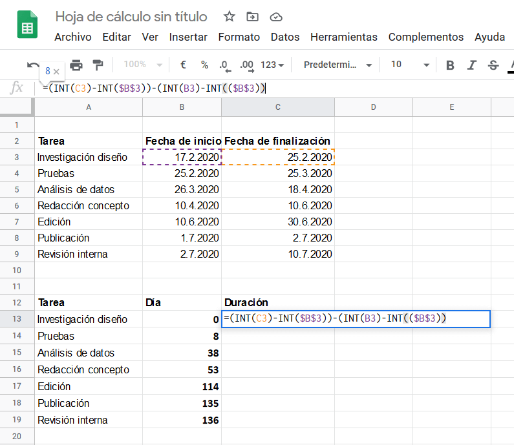Image resolution: width=514 pixels, height=445 pixels.
Task: Open the Google Sheets home icon
Action: pyautogui.click(x=27, y=25)
